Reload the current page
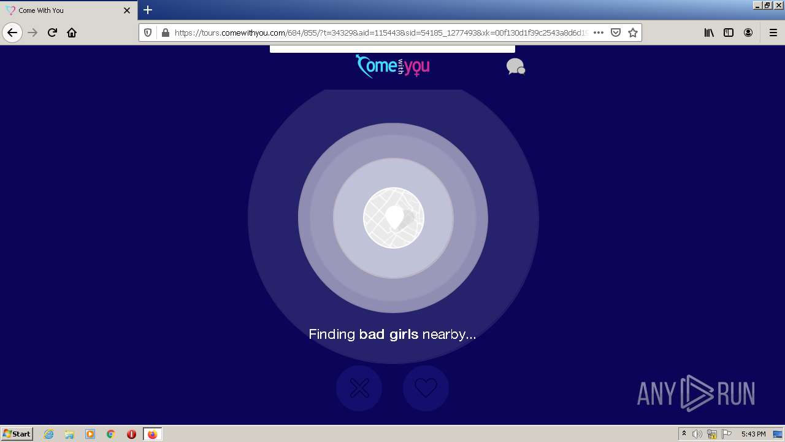The width and height of the screenshot is (785, 442). point(53,33)
